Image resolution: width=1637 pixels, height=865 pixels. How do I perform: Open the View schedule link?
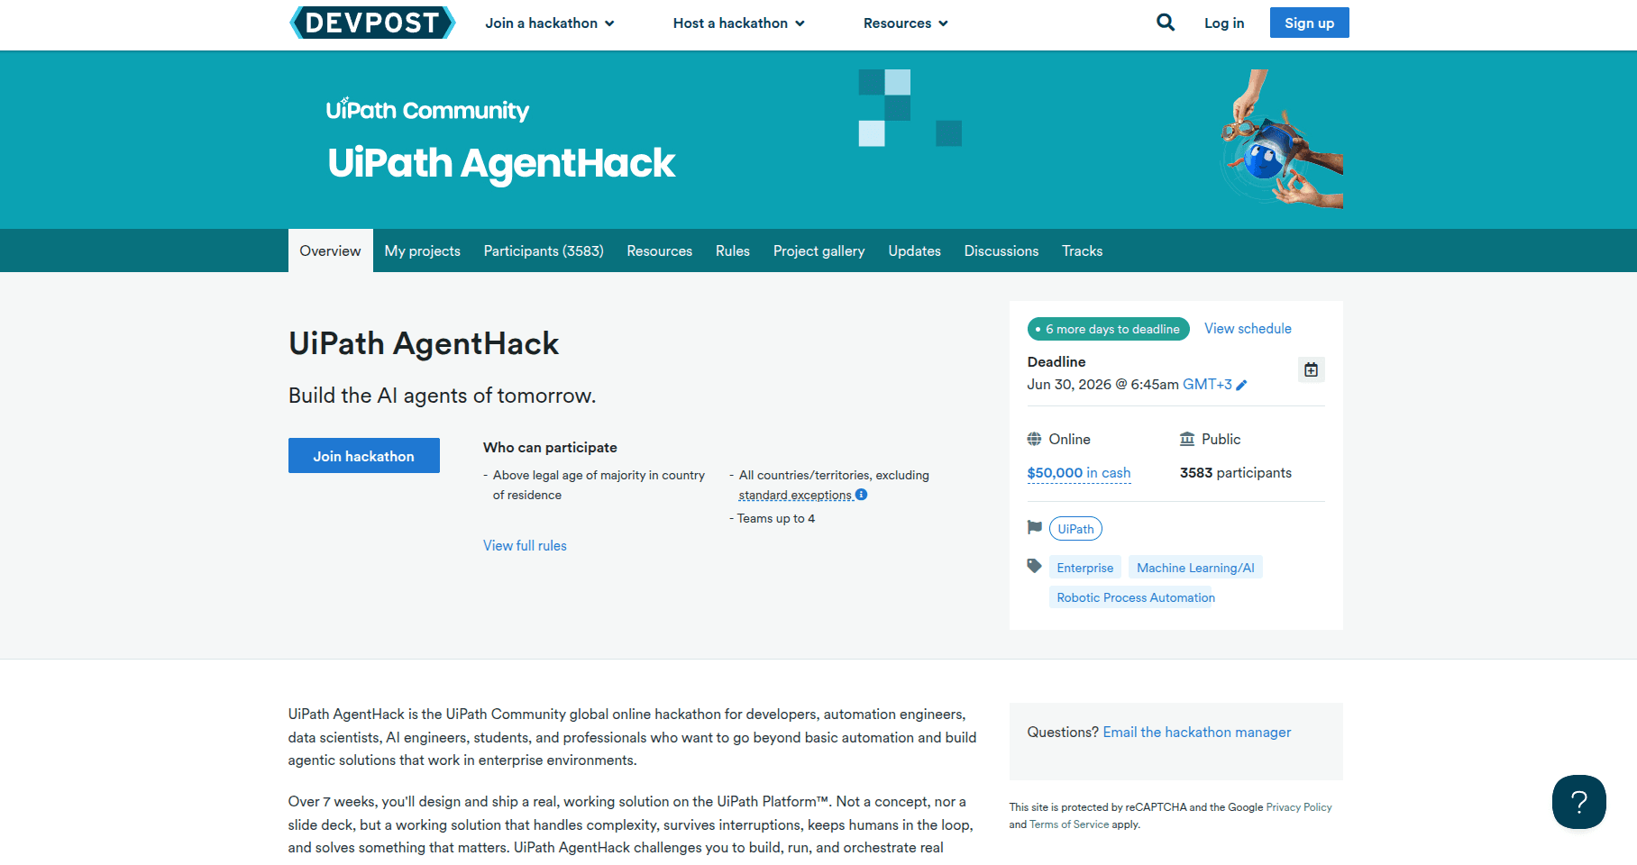(1248, 329)
